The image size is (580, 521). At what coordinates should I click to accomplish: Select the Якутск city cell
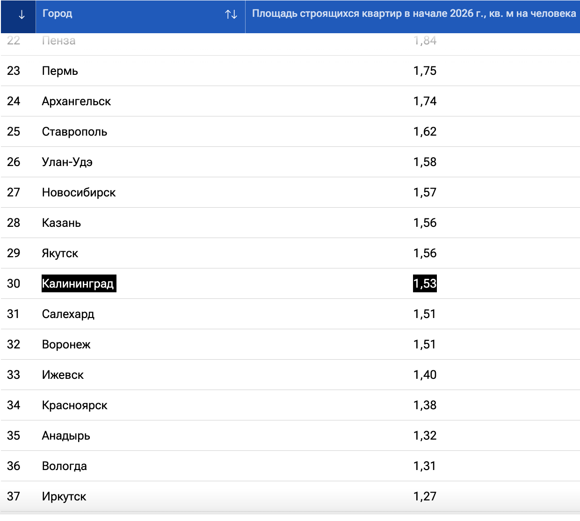(x=60, y=253)
